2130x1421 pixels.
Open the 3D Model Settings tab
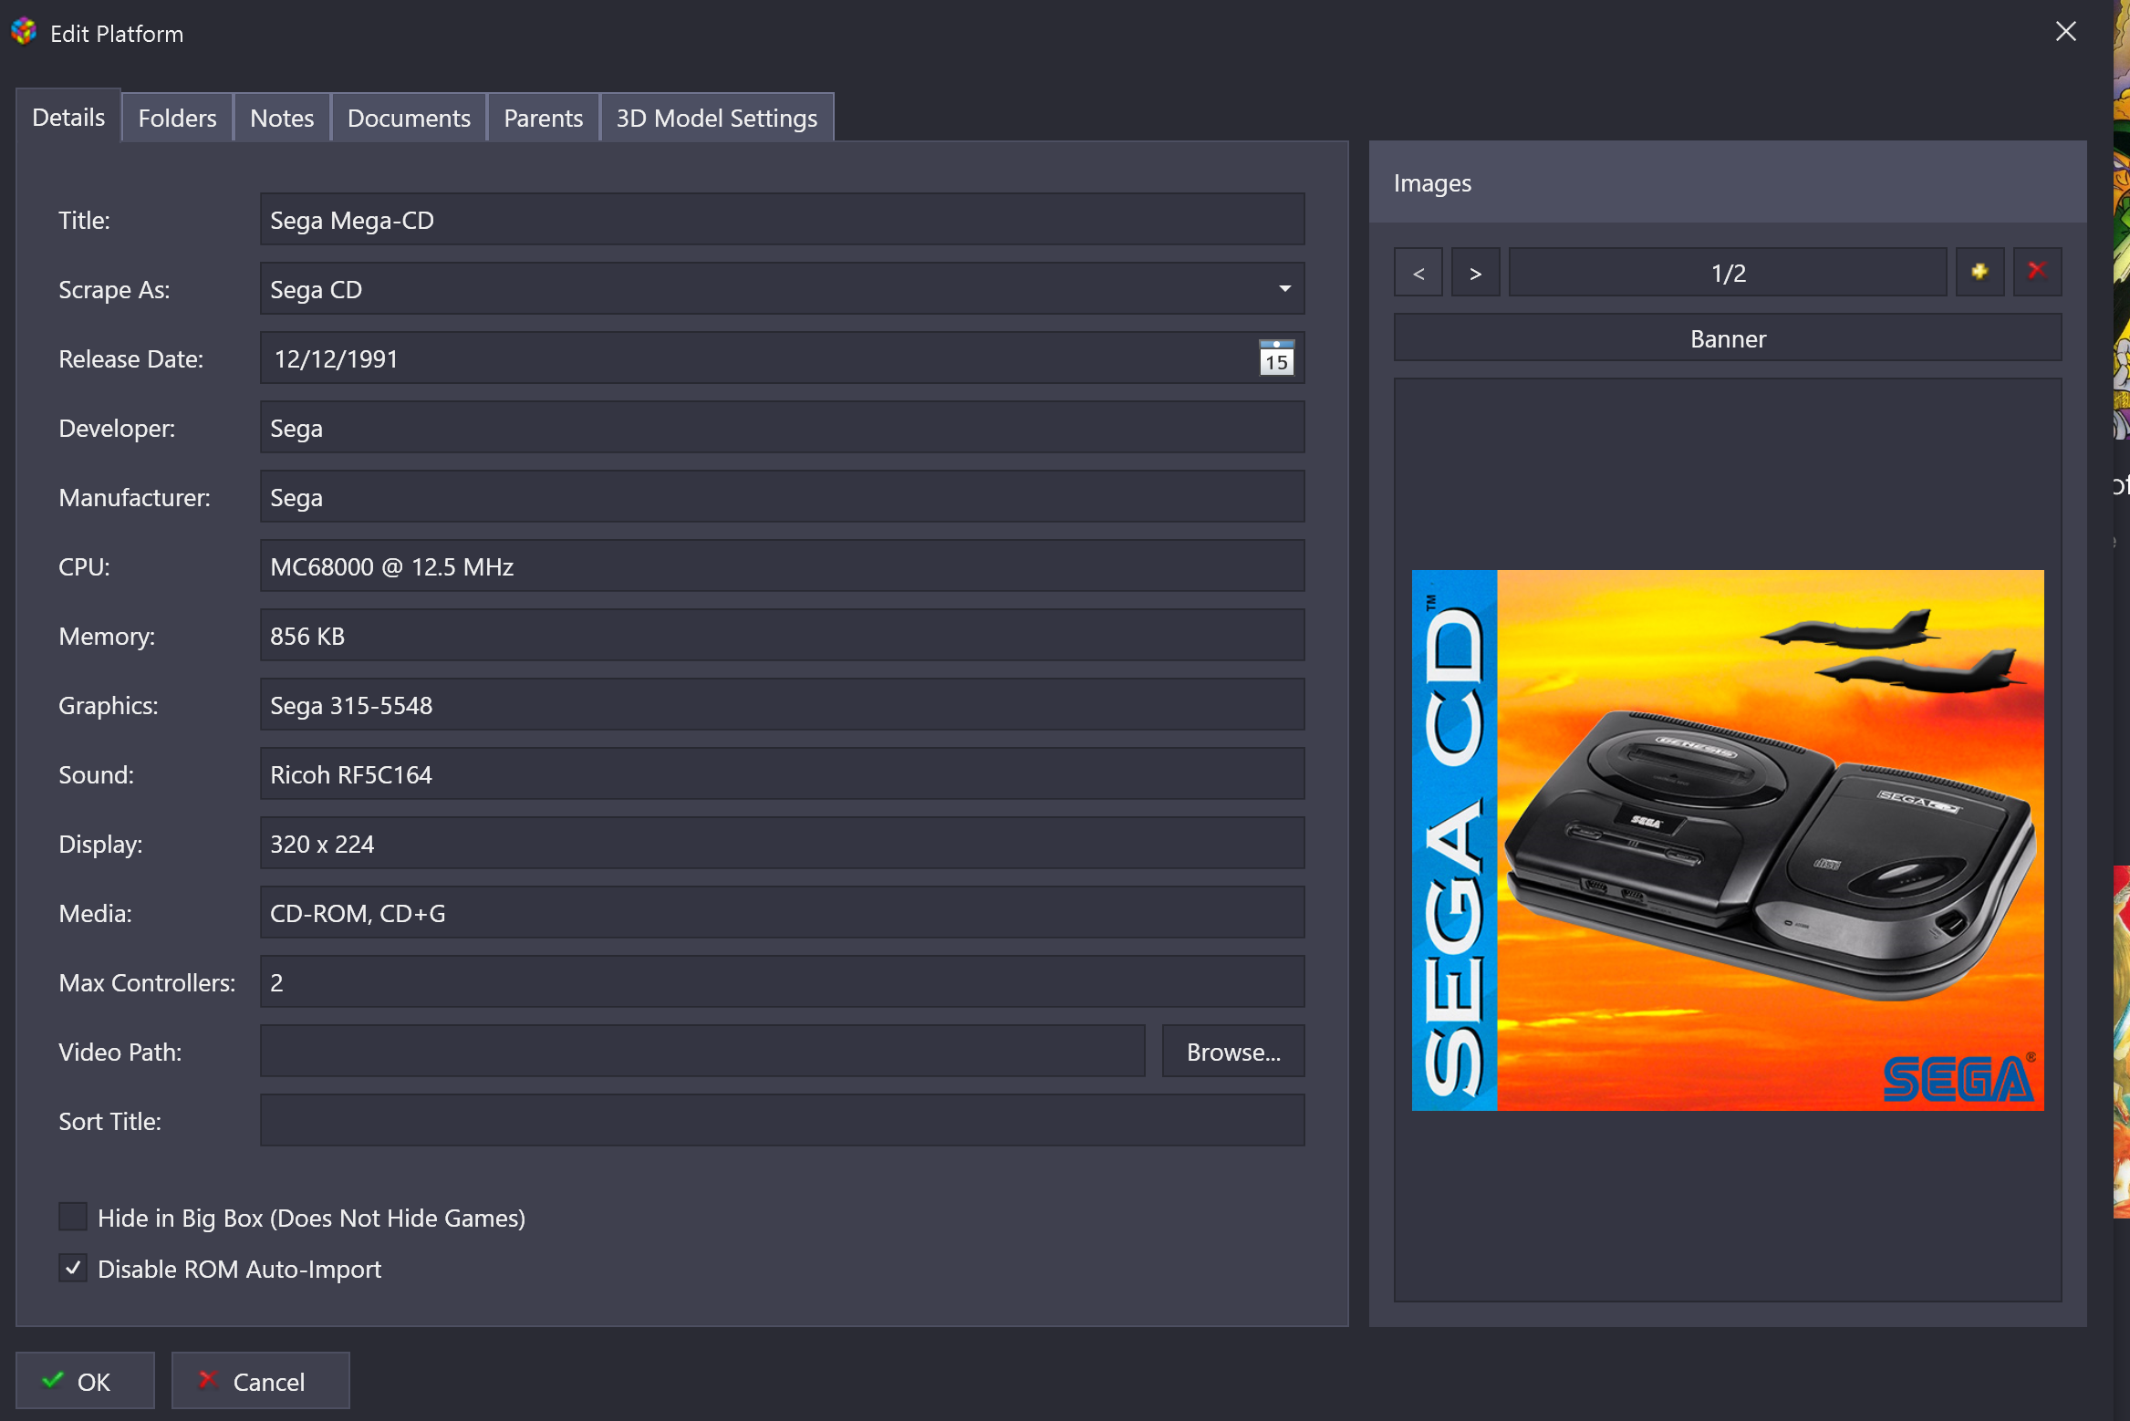click(x=716, y=119)
